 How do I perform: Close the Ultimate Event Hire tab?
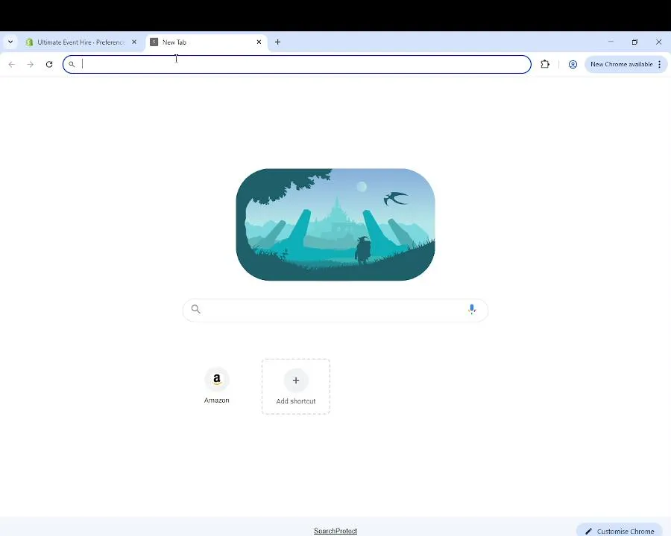tap(134, 42)
